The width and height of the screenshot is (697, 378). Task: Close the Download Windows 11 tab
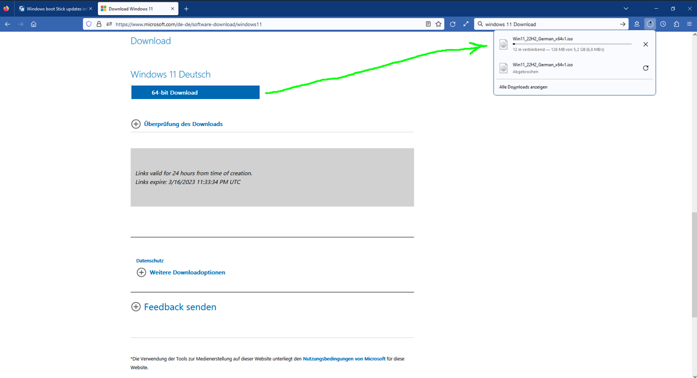[173, 9]
